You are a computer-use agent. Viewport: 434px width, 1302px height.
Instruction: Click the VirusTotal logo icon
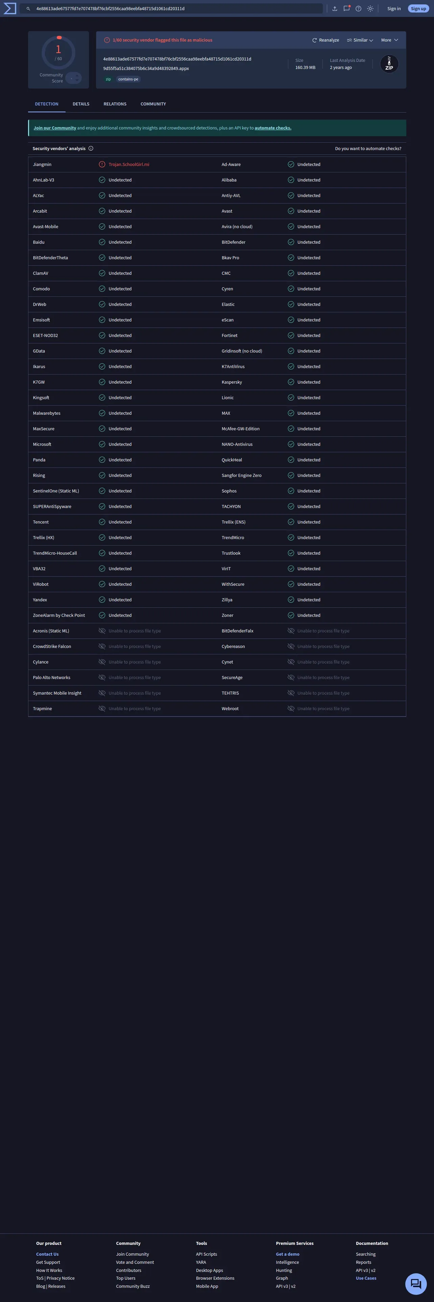tap(10, 8)
